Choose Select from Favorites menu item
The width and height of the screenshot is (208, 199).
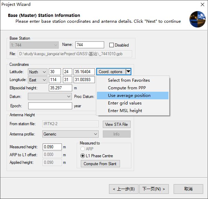pos(133,80)
